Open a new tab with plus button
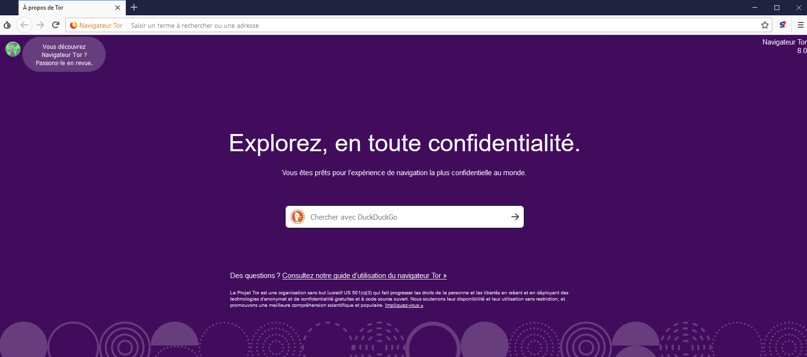 [x=134, y=7]
